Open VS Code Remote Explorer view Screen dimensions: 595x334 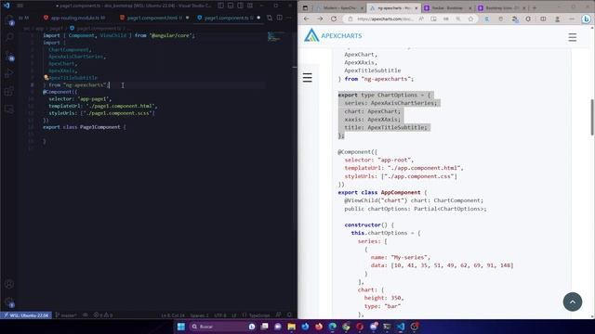point(9,109)
